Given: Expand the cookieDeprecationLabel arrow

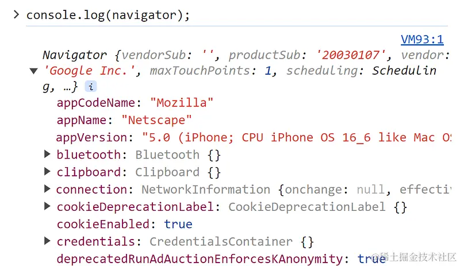Looking at the screenshot, I should tap(47, 206).
